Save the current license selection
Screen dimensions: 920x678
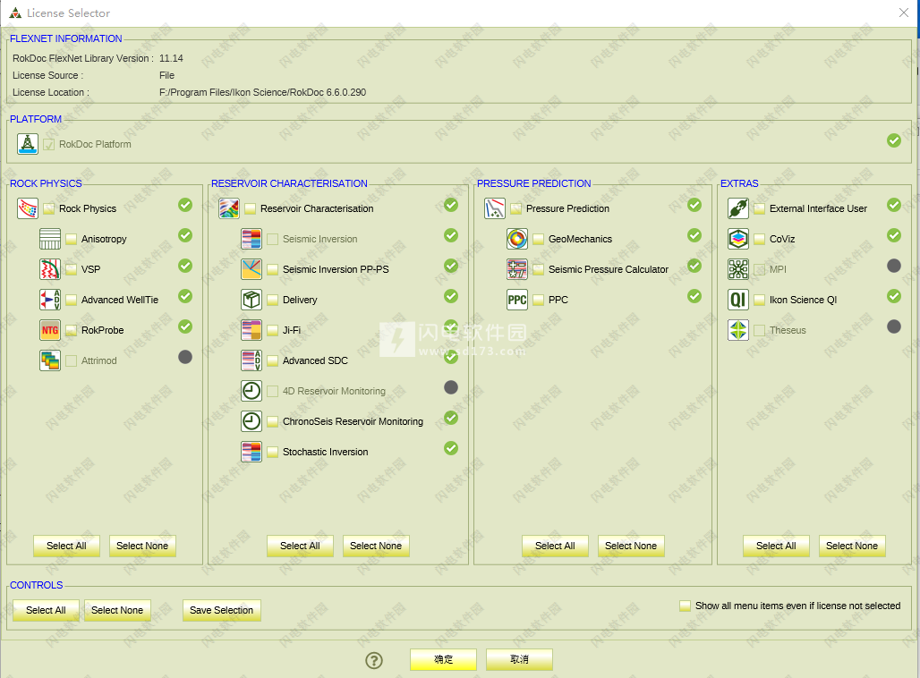click(x=222, y=611)
